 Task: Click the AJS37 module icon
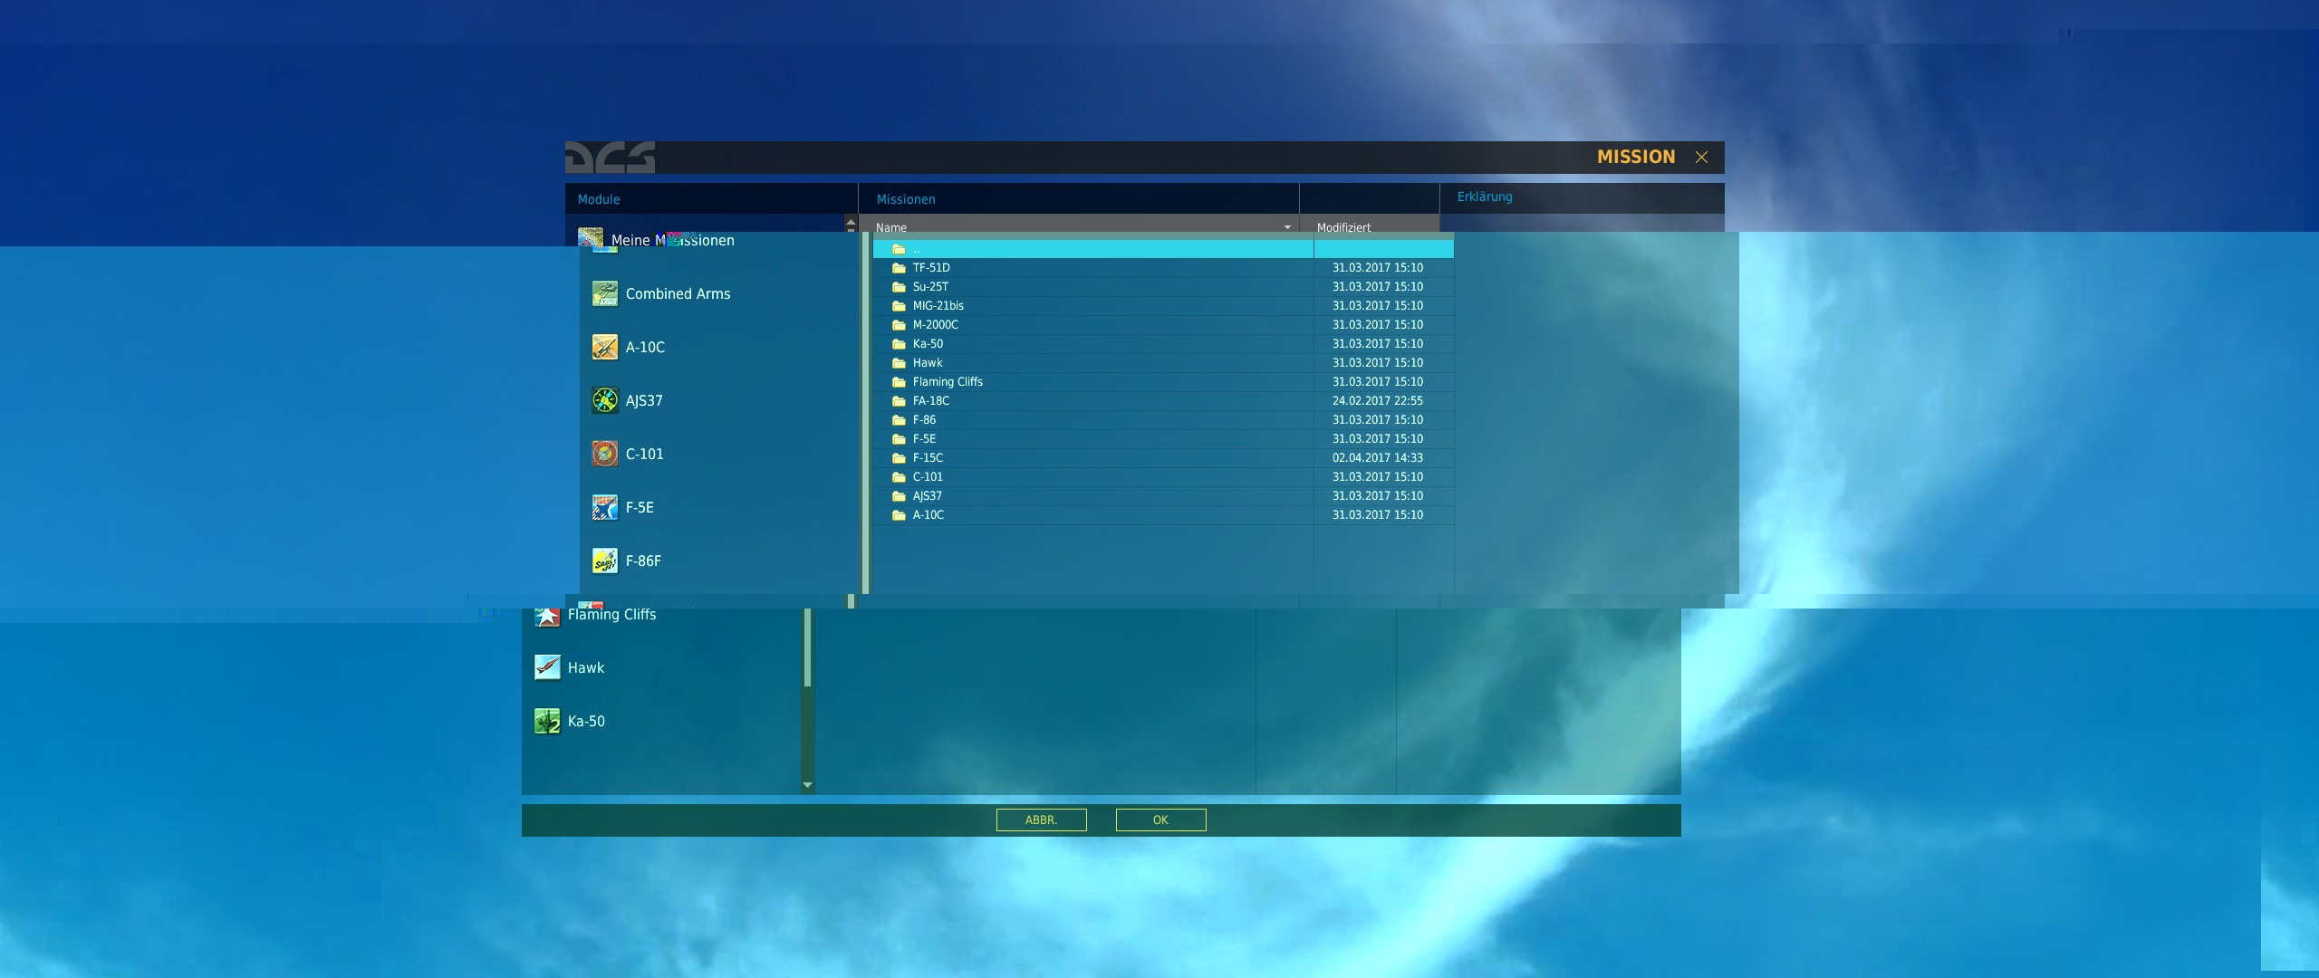pyautogui.click(x=604, y=400)
